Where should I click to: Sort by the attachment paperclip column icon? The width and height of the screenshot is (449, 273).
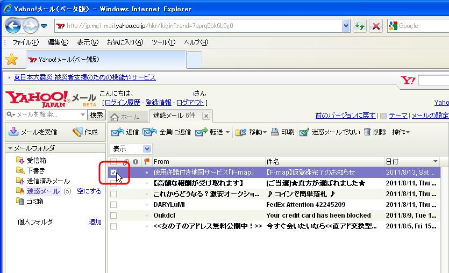point(125,162)
